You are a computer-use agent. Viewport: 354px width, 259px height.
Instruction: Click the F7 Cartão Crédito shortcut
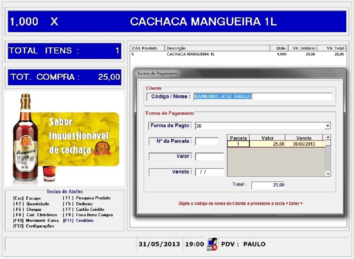(x=83, y=209)
